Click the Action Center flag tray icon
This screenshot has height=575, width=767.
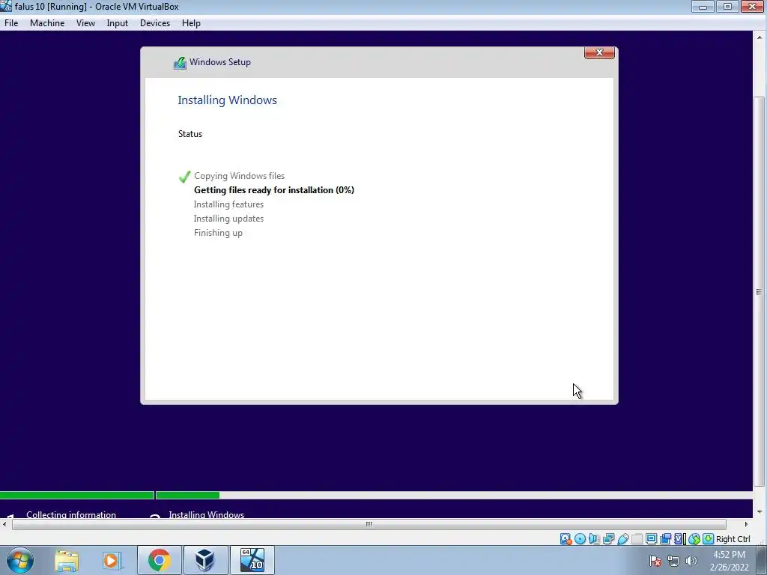pyautogui.click(x=655, y=561)
